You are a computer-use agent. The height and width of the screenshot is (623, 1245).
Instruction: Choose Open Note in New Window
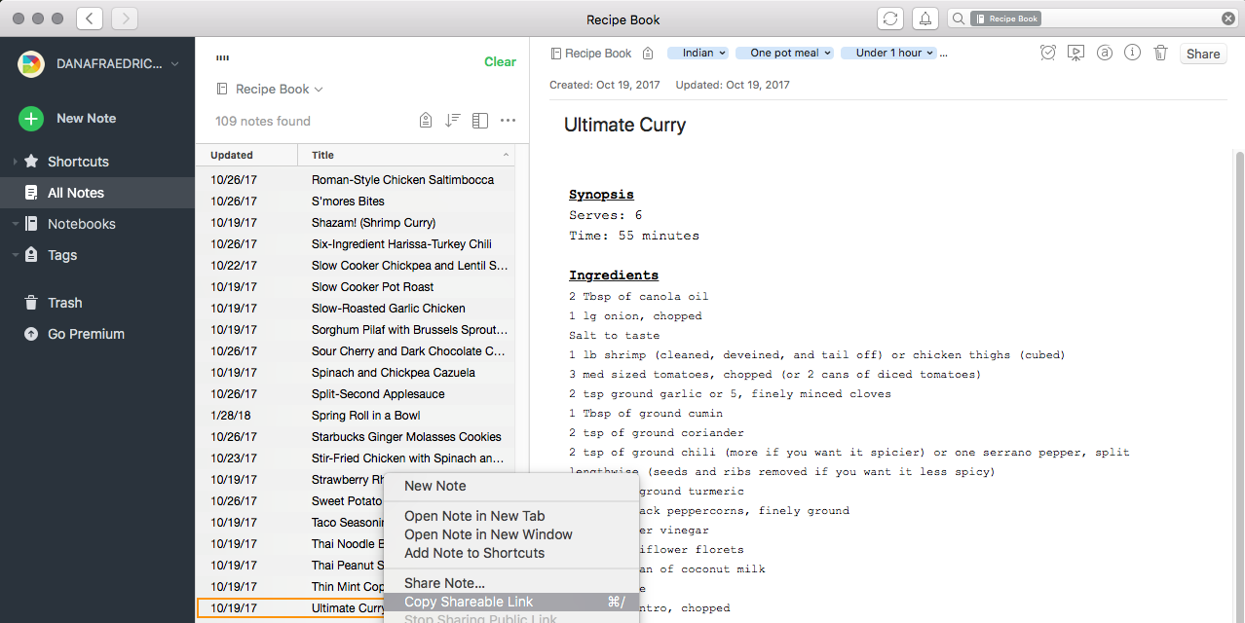488,534
